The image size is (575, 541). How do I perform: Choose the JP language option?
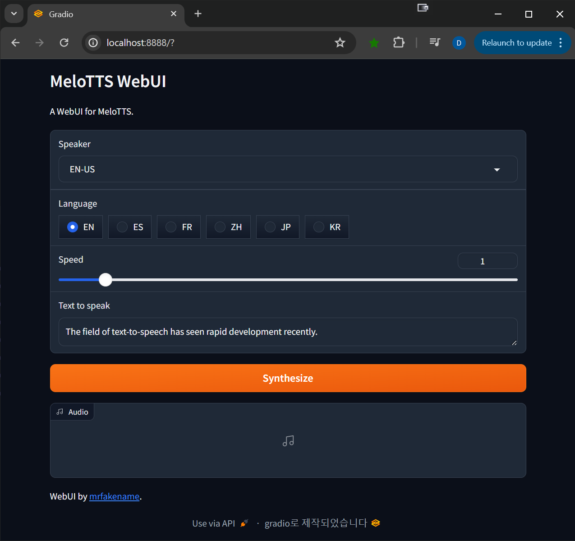[270, 227]
